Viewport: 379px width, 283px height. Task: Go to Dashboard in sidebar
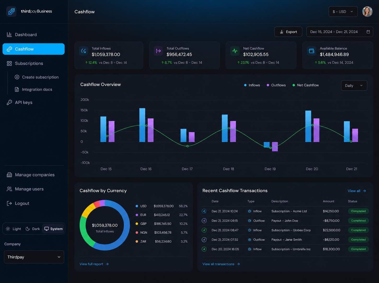[x=33, y=34]
